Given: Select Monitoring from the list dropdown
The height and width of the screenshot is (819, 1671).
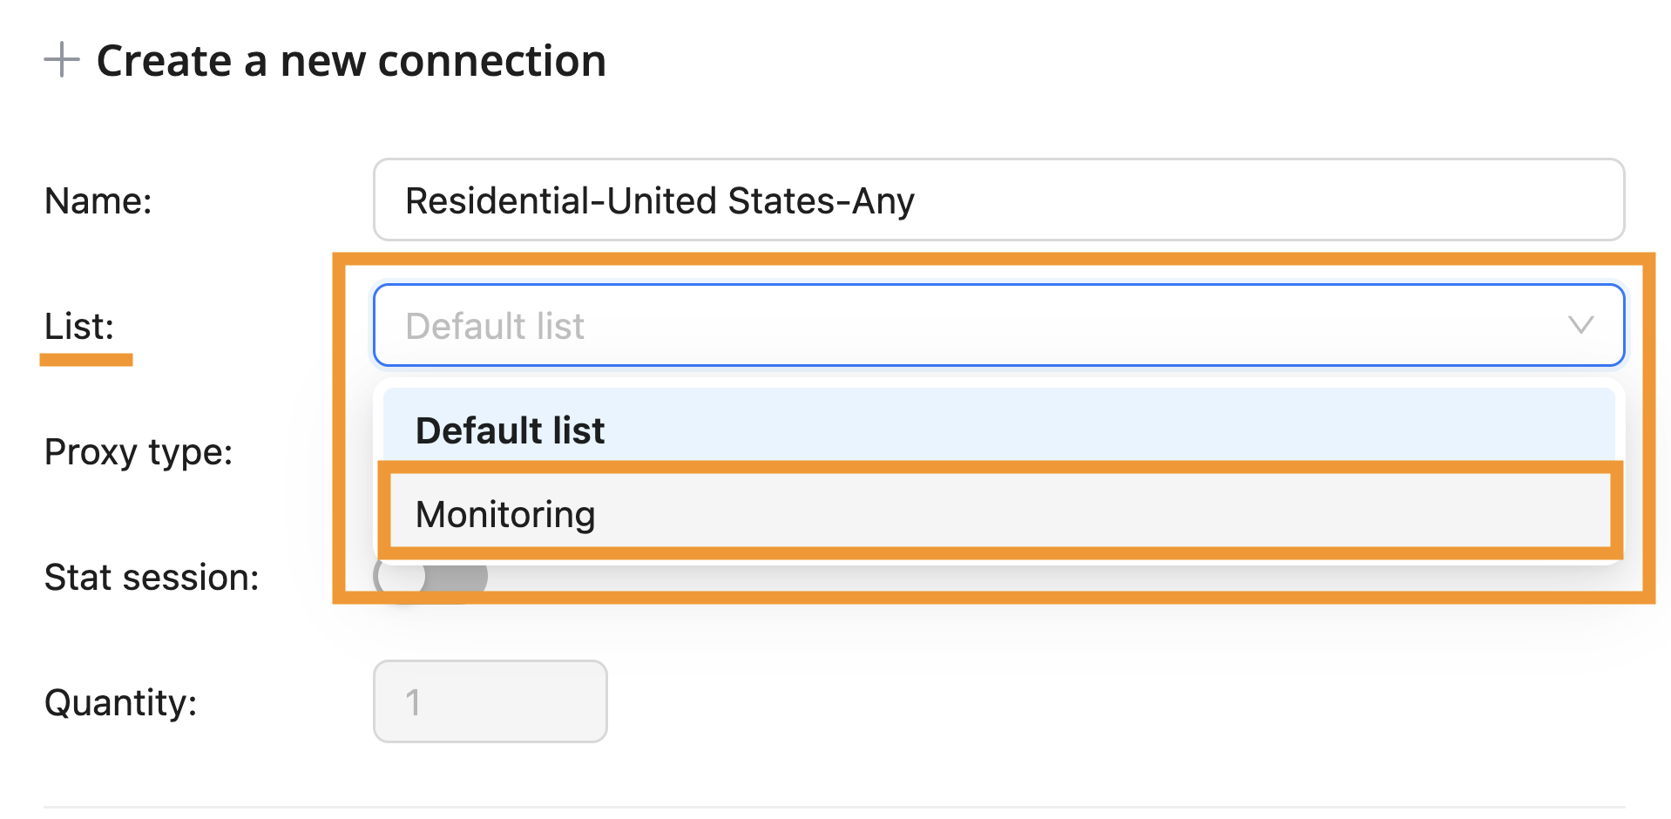Looking at the screenshot, I should [x=505, y=514].
